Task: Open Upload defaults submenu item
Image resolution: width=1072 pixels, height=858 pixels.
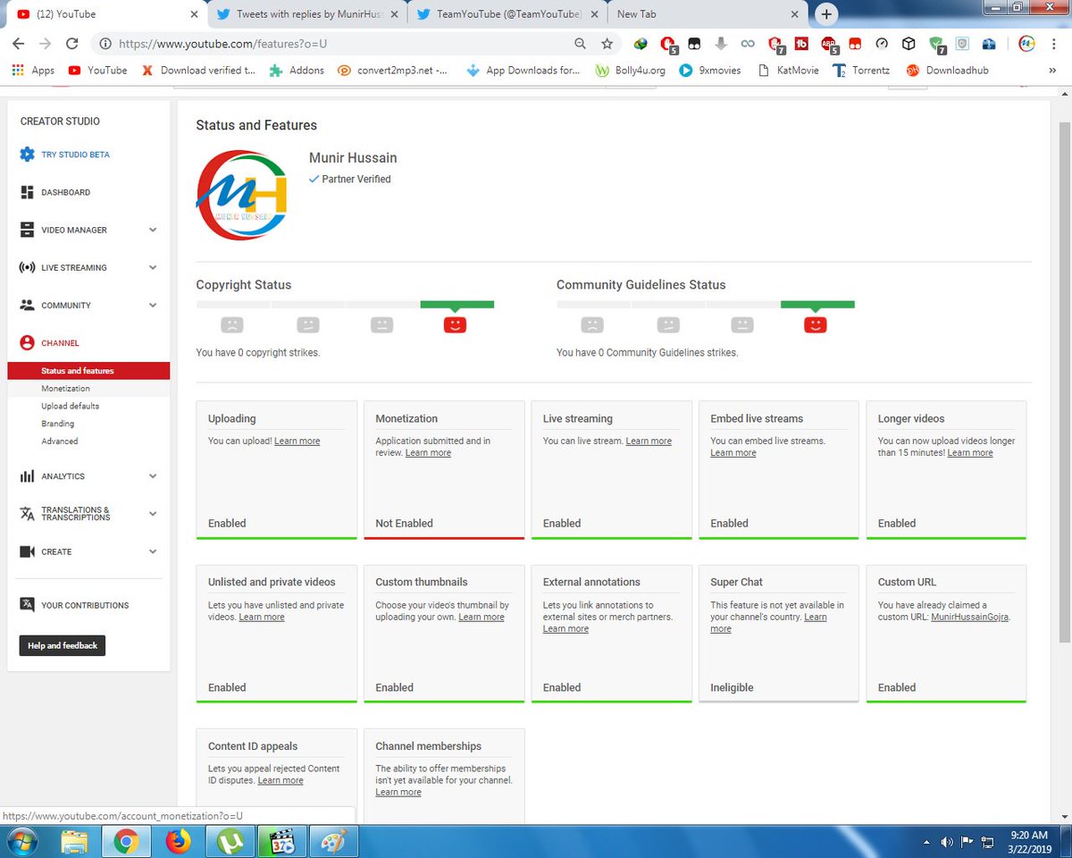Action: click(70, 406)
